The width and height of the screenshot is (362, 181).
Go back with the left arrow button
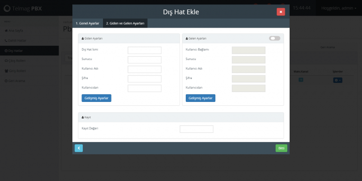click(79, 148)
